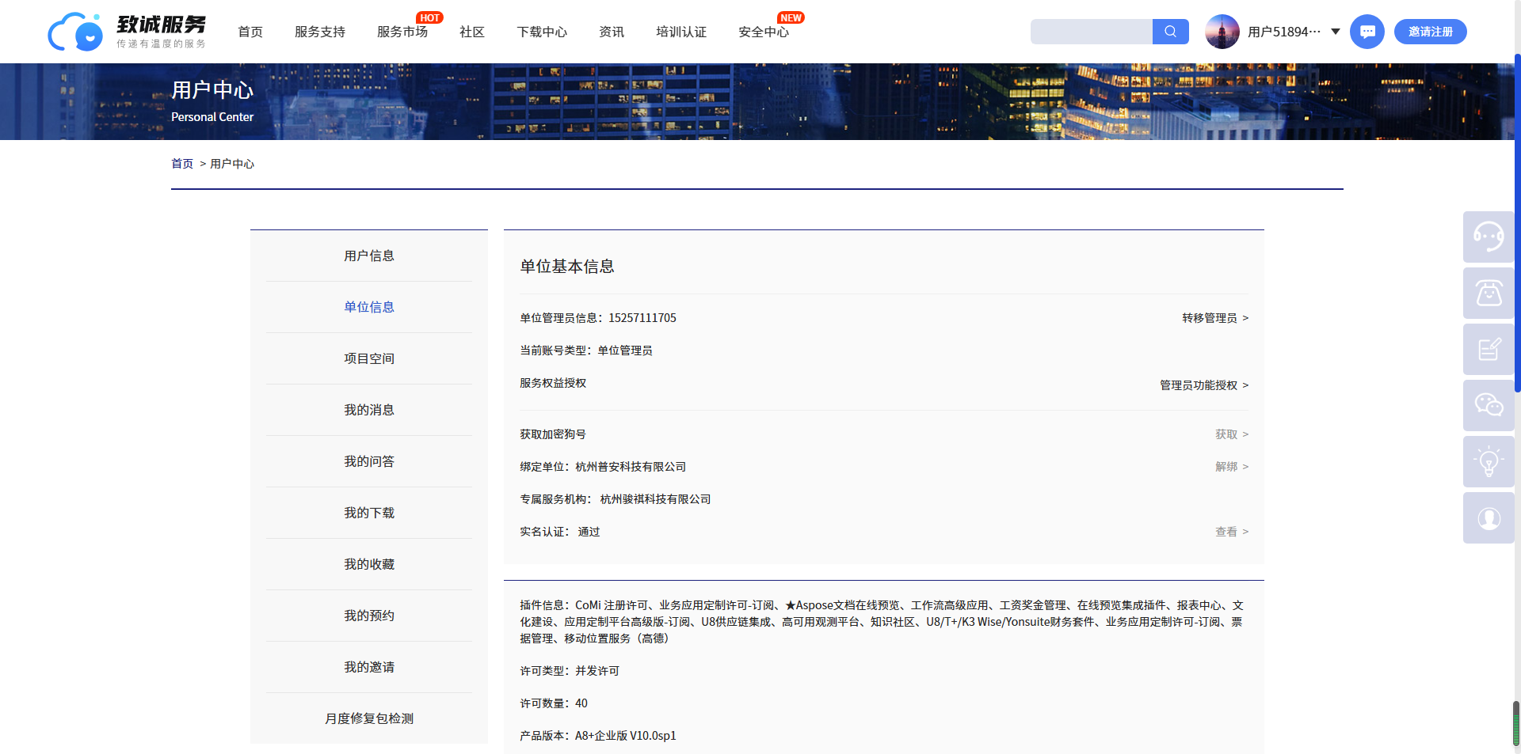The width and height of the screenshot is (1521, 754).
Task: Expand the user account dropdown arrow
Action: [1336, 32]
